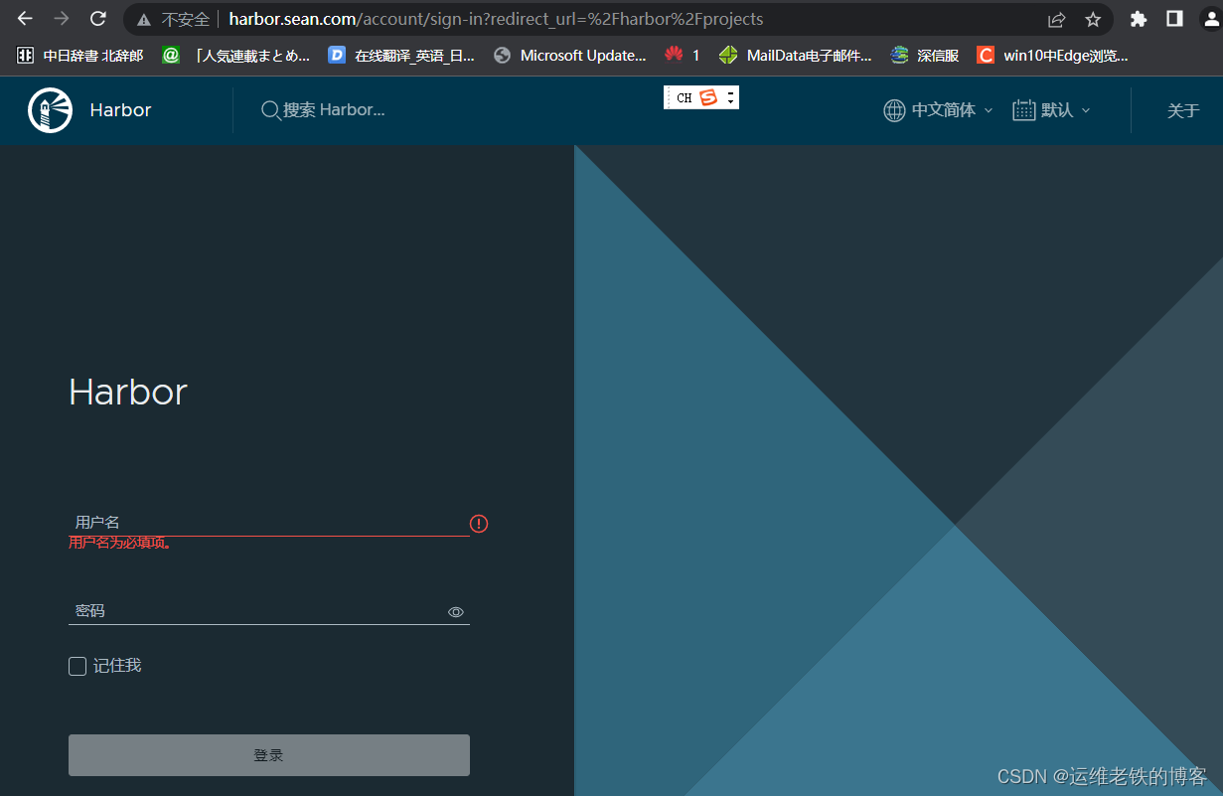
Task: Open the MailData电子邮件 bookmark
Action: (x=796, y=56)
